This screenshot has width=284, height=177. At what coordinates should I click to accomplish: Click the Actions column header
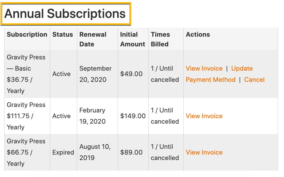point(198,34)
